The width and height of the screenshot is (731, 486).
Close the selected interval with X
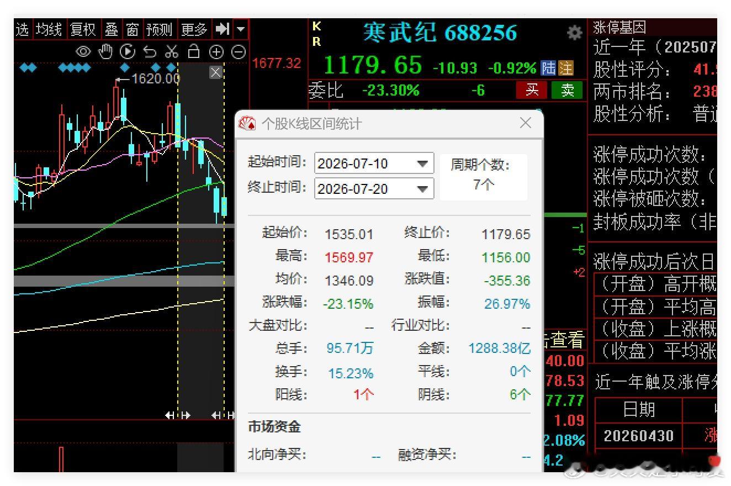coord(216,72)
